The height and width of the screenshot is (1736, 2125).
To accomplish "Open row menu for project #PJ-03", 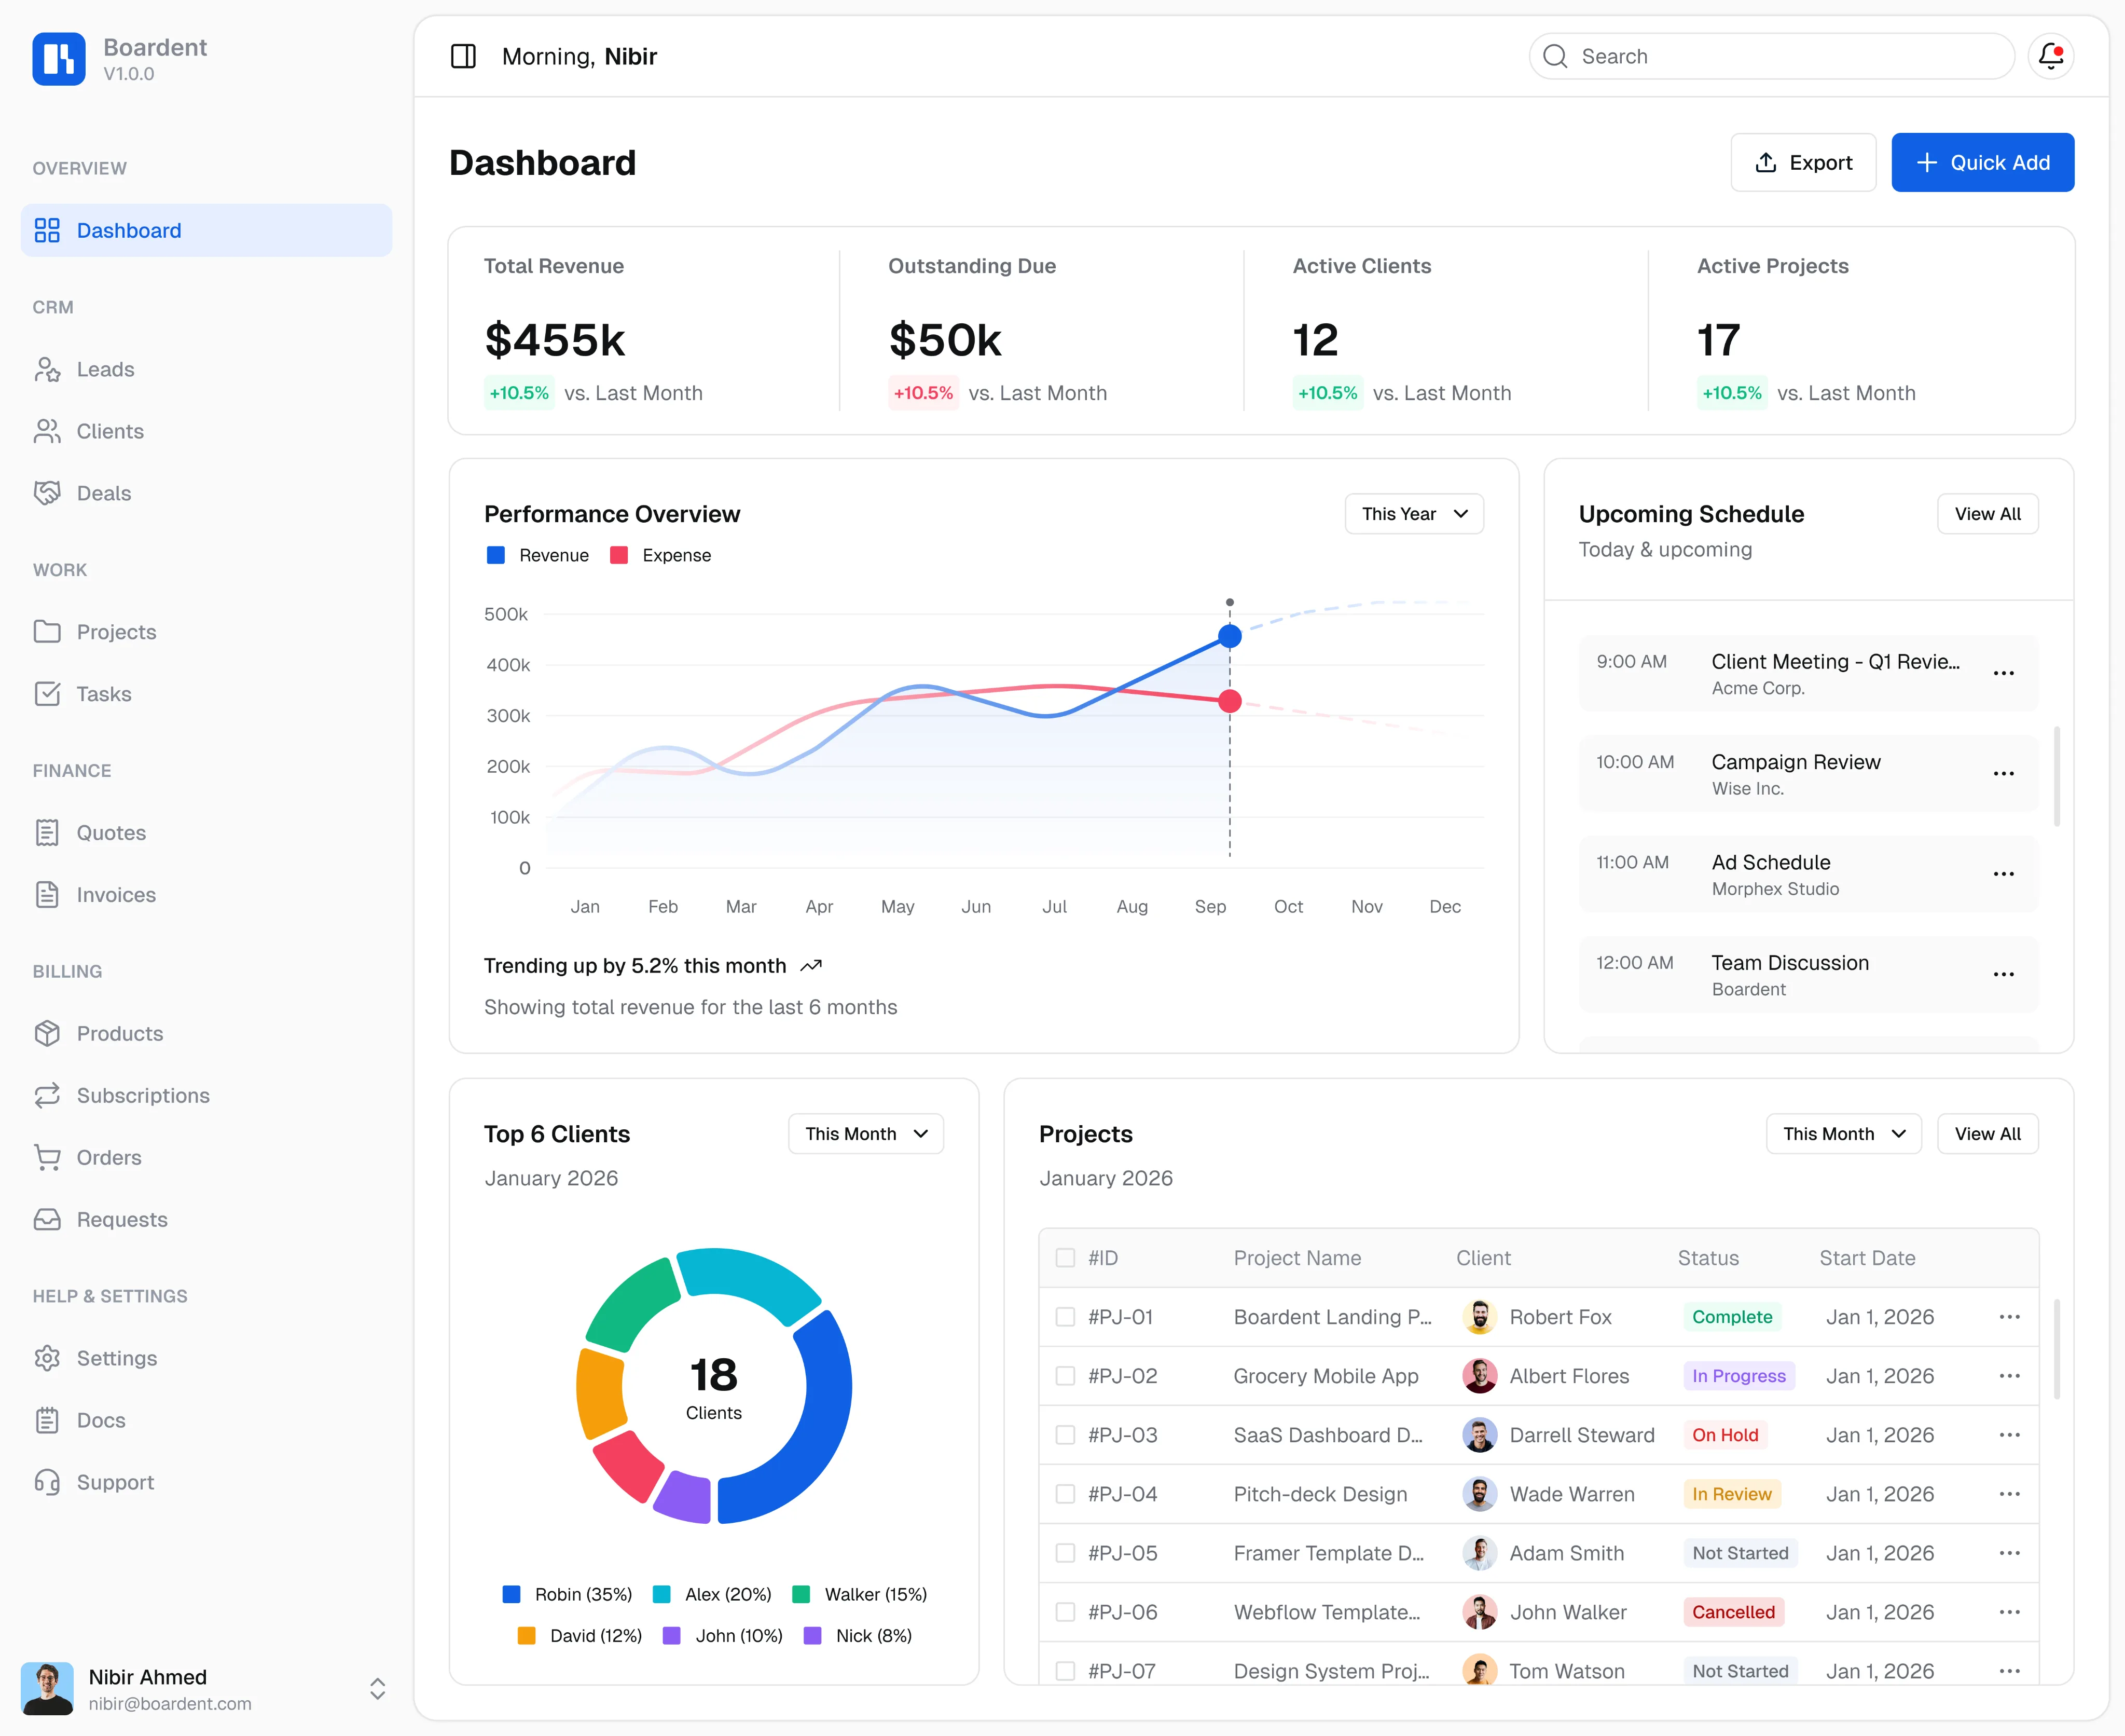I will (x=2009, y=1435).
